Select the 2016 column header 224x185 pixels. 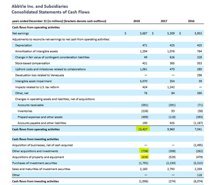click(x=191, y=21)
